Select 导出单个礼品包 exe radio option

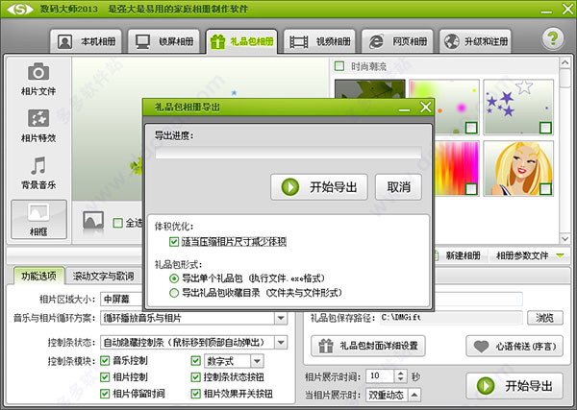pos(174,278)
